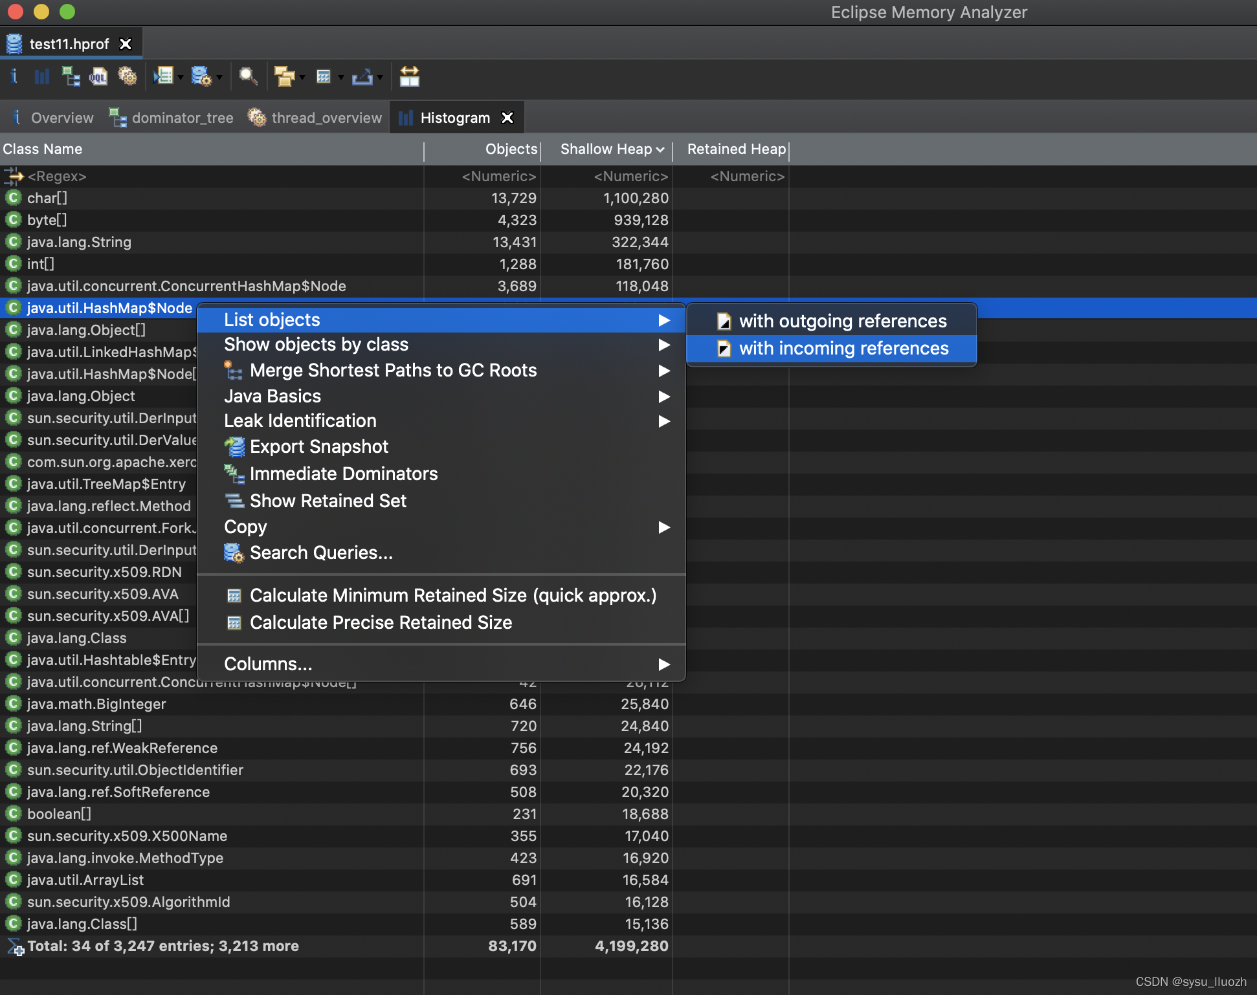Click the Regex class name filter field

212,177
